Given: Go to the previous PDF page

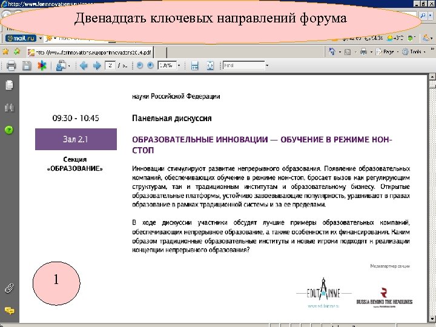Looking at the screenshot, I should click(x=84, y=65).
